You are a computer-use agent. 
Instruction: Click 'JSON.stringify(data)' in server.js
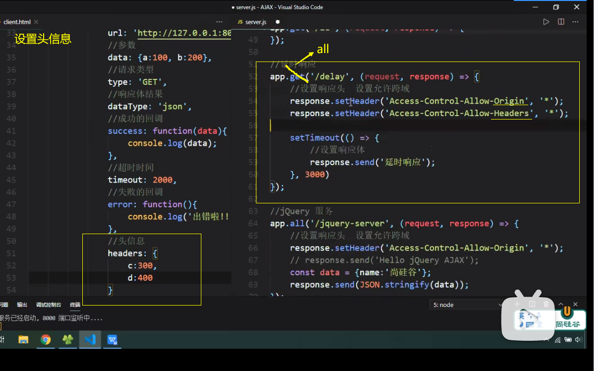(x=412, y=285)
